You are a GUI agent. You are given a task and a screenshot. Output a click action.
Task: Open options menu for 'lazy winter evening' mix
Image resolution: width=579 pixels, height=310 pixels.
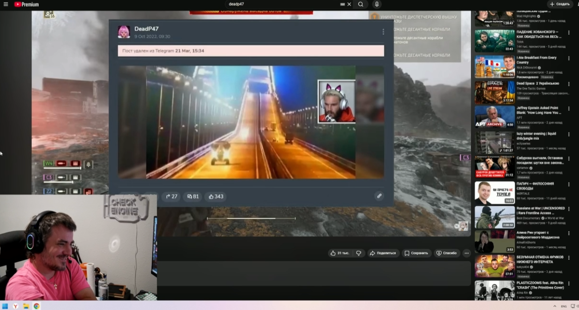[x=569, y=134]
